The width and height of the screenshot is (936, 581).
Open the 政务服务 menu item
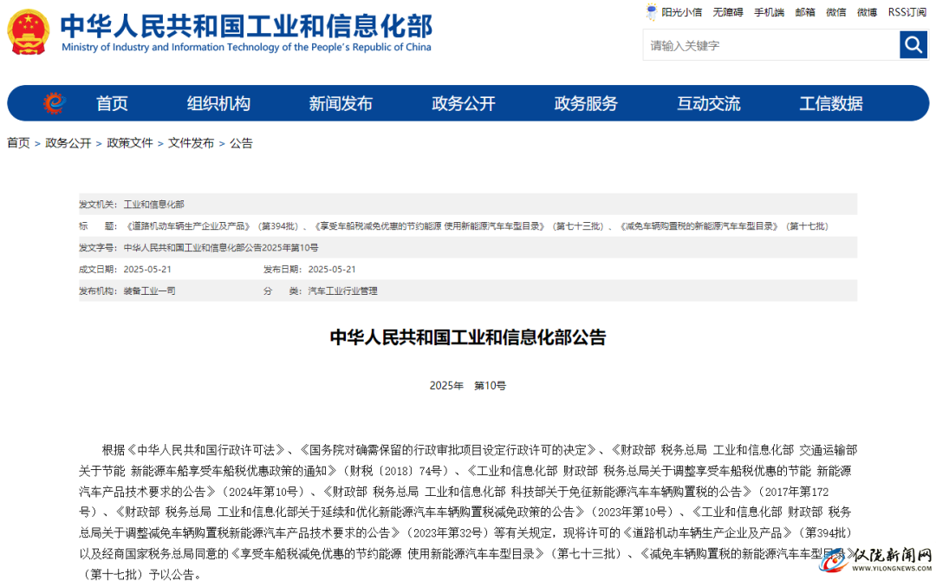tap(586, 103)
